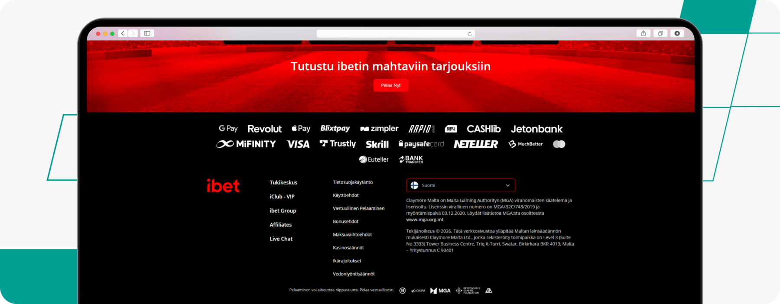Click the Blixtpay logo
The height and width of the screenshot is (304, 780).
click(x=335, y=129)
